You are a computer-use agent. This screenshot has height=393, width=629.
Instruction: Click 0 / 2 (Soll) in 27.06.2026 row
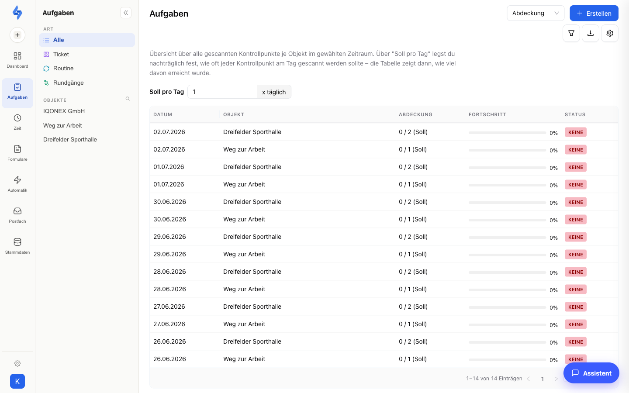[413, 307]
